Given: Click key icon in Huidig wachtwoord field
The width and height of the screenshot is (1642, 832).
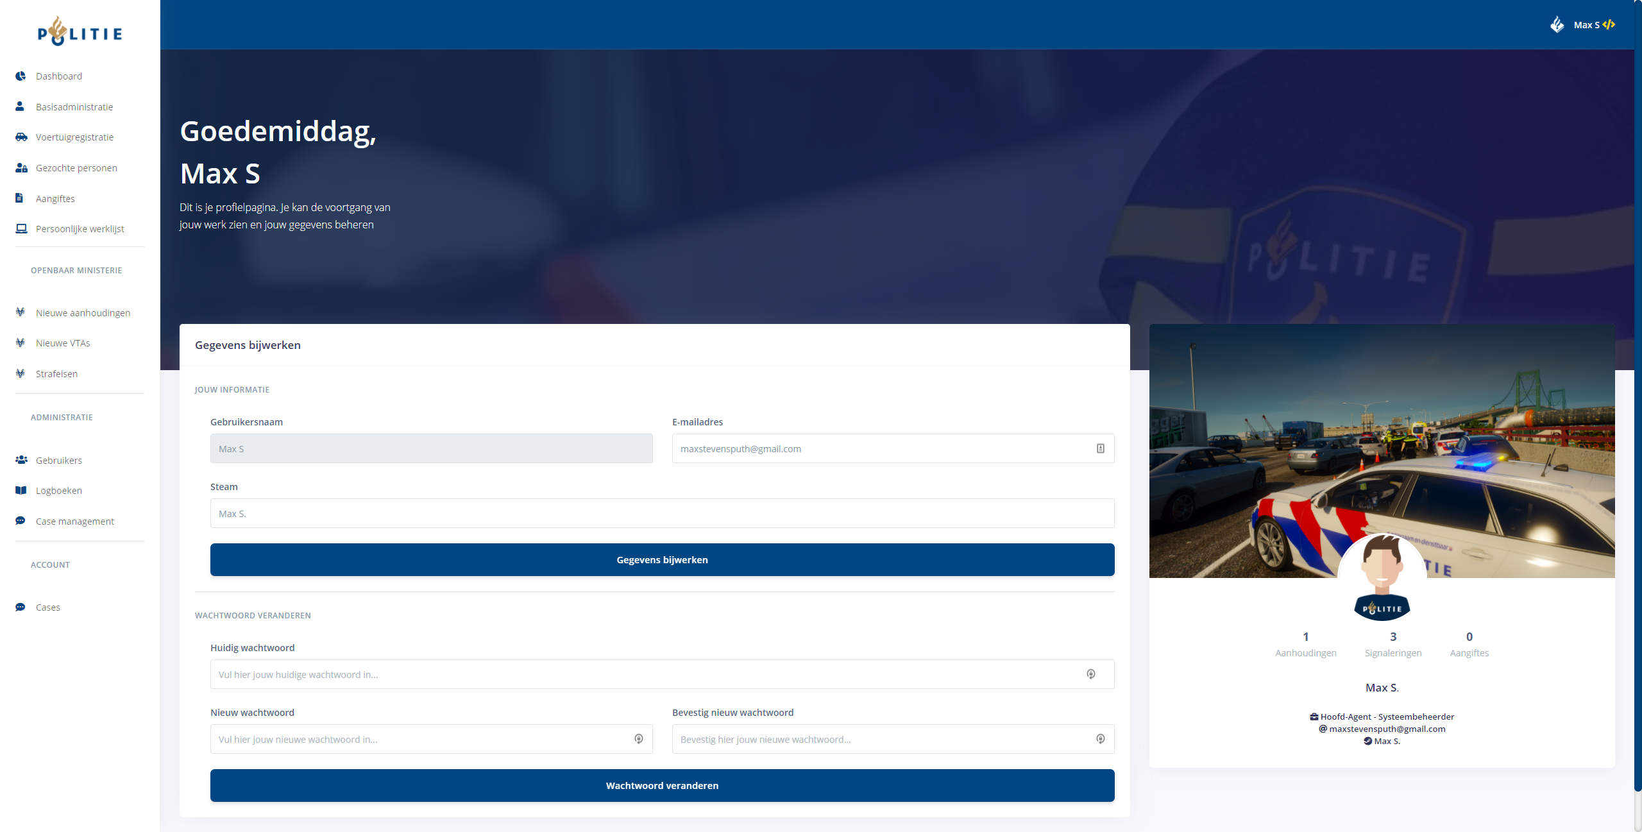Looking at the screenshot, I should pos(1090,674).
